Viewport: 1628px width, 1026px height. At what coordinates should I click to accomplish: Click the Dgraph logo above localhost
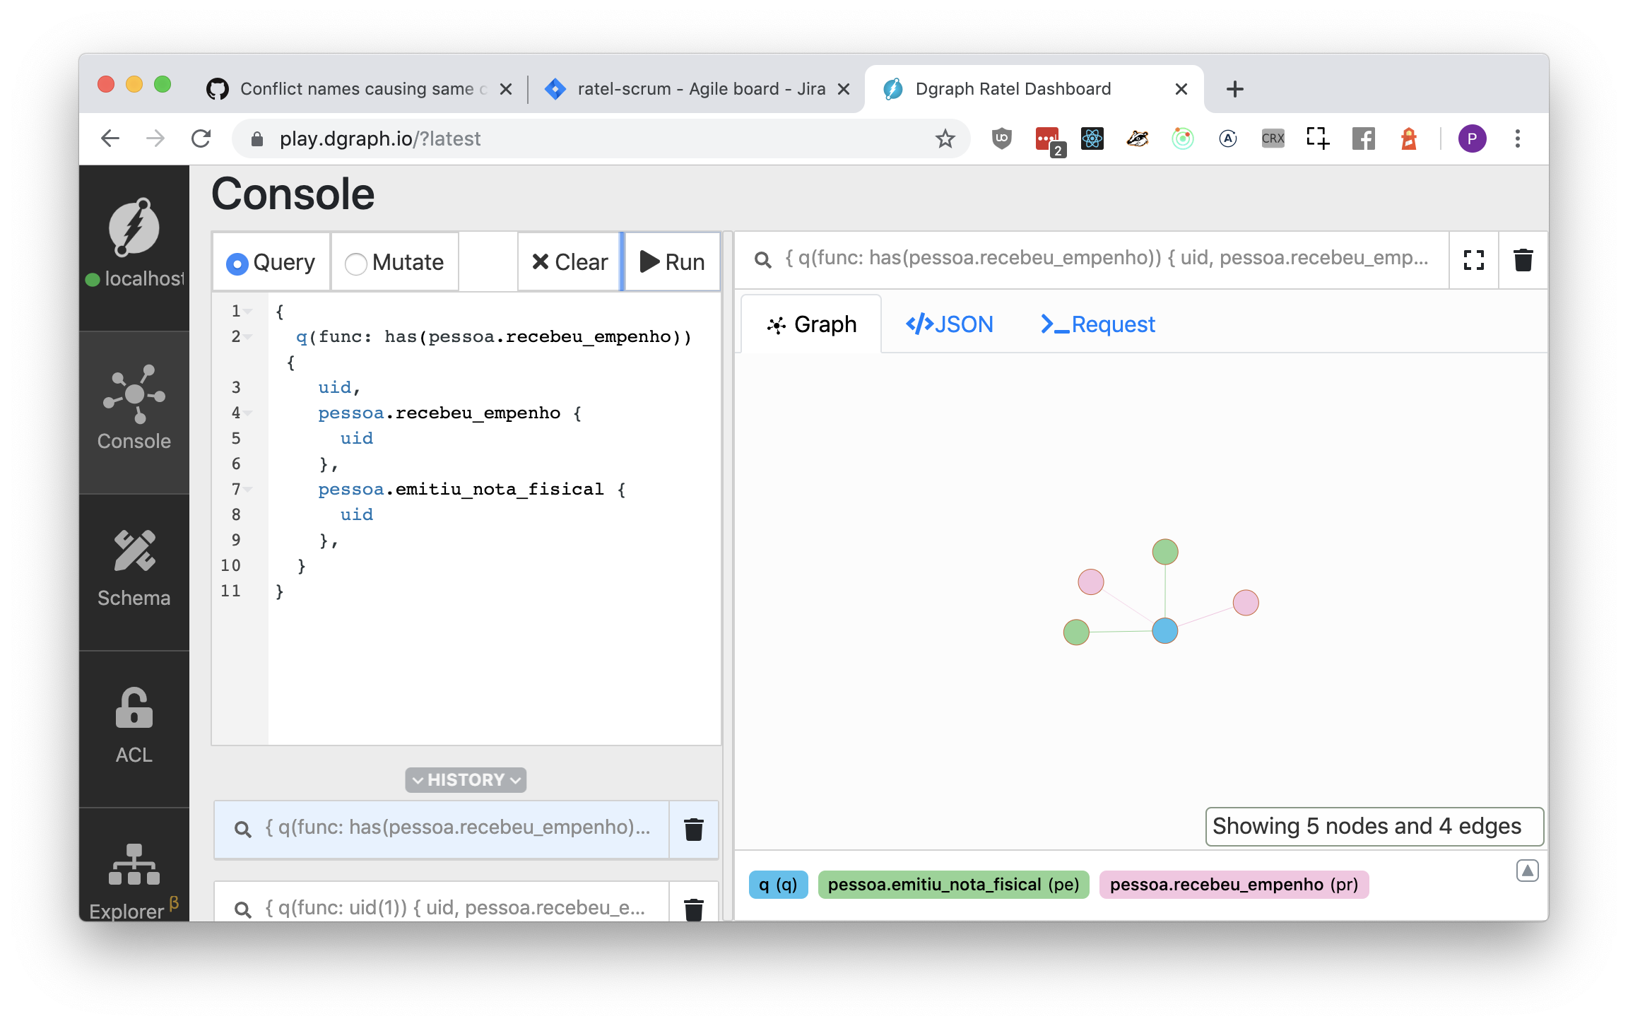[x=134, y=228]
